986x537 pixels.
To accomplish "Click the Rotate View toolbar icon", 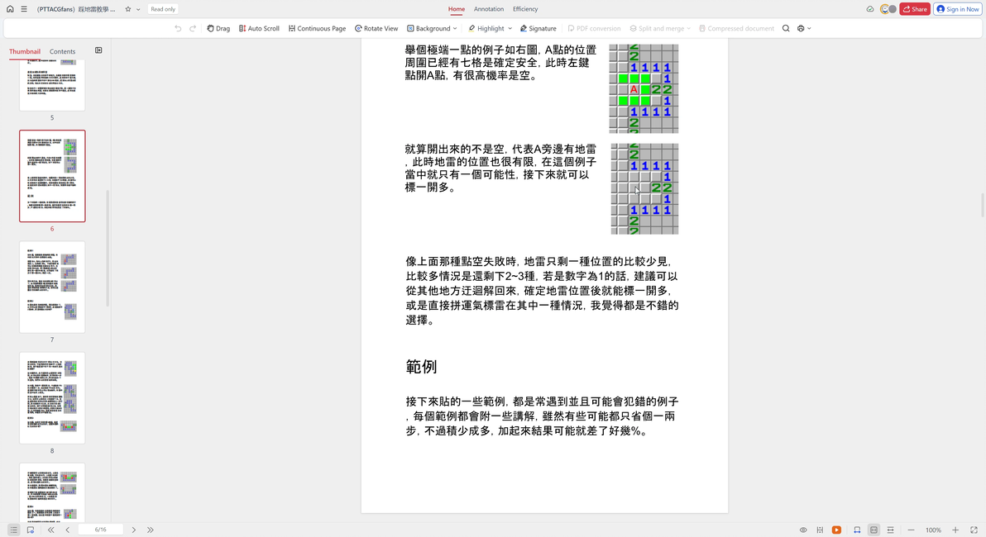I will point(376,28).
